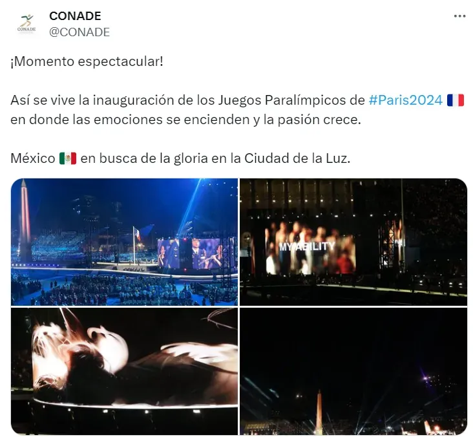This screenshot has width=473, height=437.
Task: Visit the @CONADE handle link
Action: click(x=79, y=32)
